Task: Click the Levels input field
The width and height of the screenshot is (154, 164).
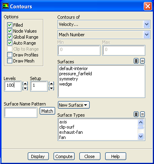Action: click(x=13, y=86)
